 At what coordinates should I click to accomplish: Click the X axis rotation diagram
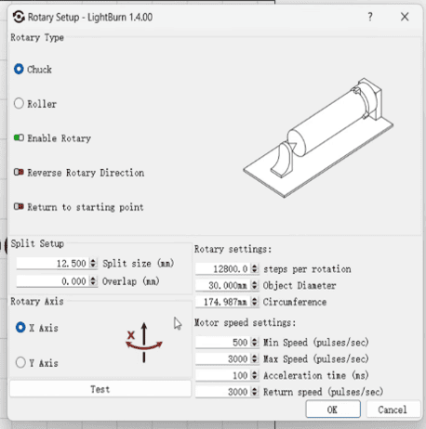[x=144, y=343]
